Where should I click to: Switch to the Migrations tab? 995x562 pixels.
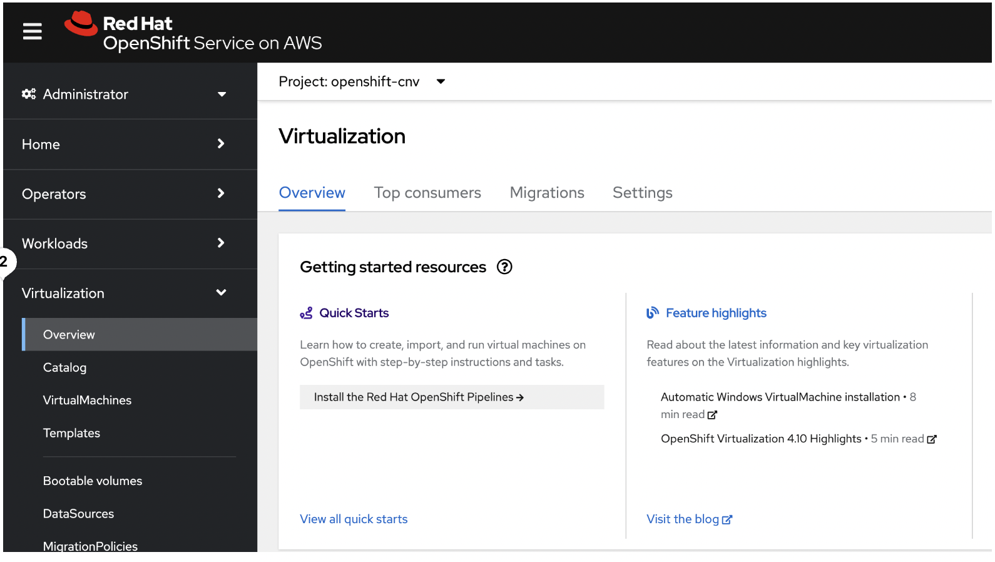pyautogui.click(x=547, y=193)
